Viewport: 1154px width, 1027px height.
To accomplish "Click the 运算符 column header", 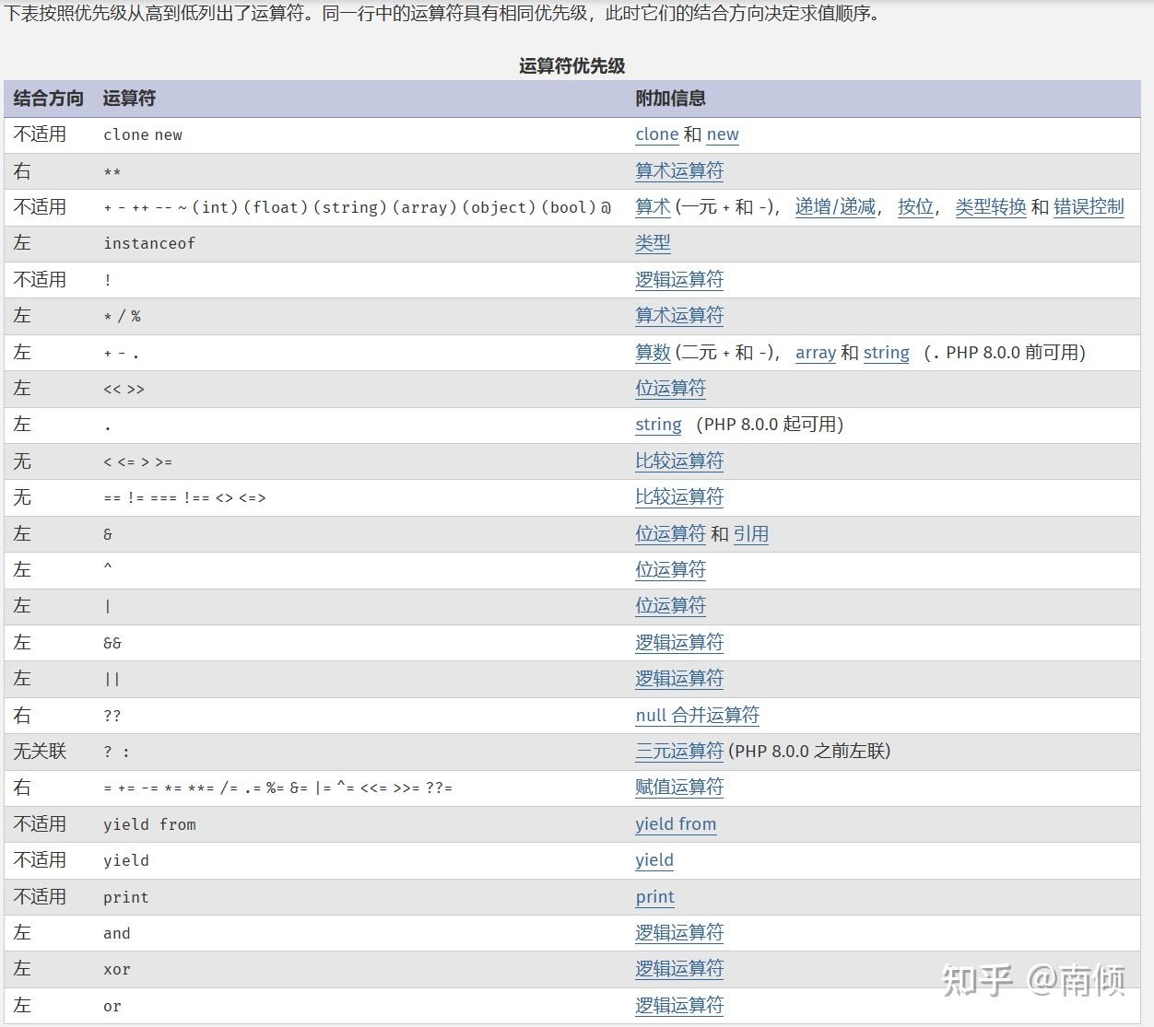I will (129, 99).
